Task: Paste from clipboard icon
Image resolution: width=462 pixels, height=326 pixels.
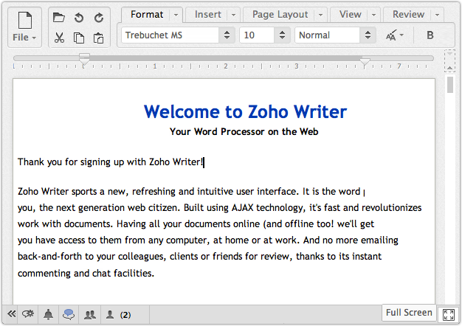Action: pos(97,38)
